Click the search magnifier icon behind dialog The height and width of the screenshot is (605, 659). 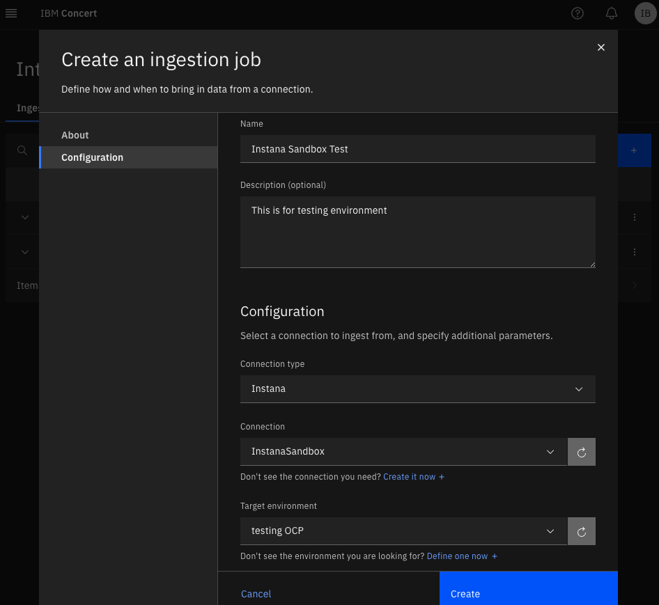click(x=22, y=150)
